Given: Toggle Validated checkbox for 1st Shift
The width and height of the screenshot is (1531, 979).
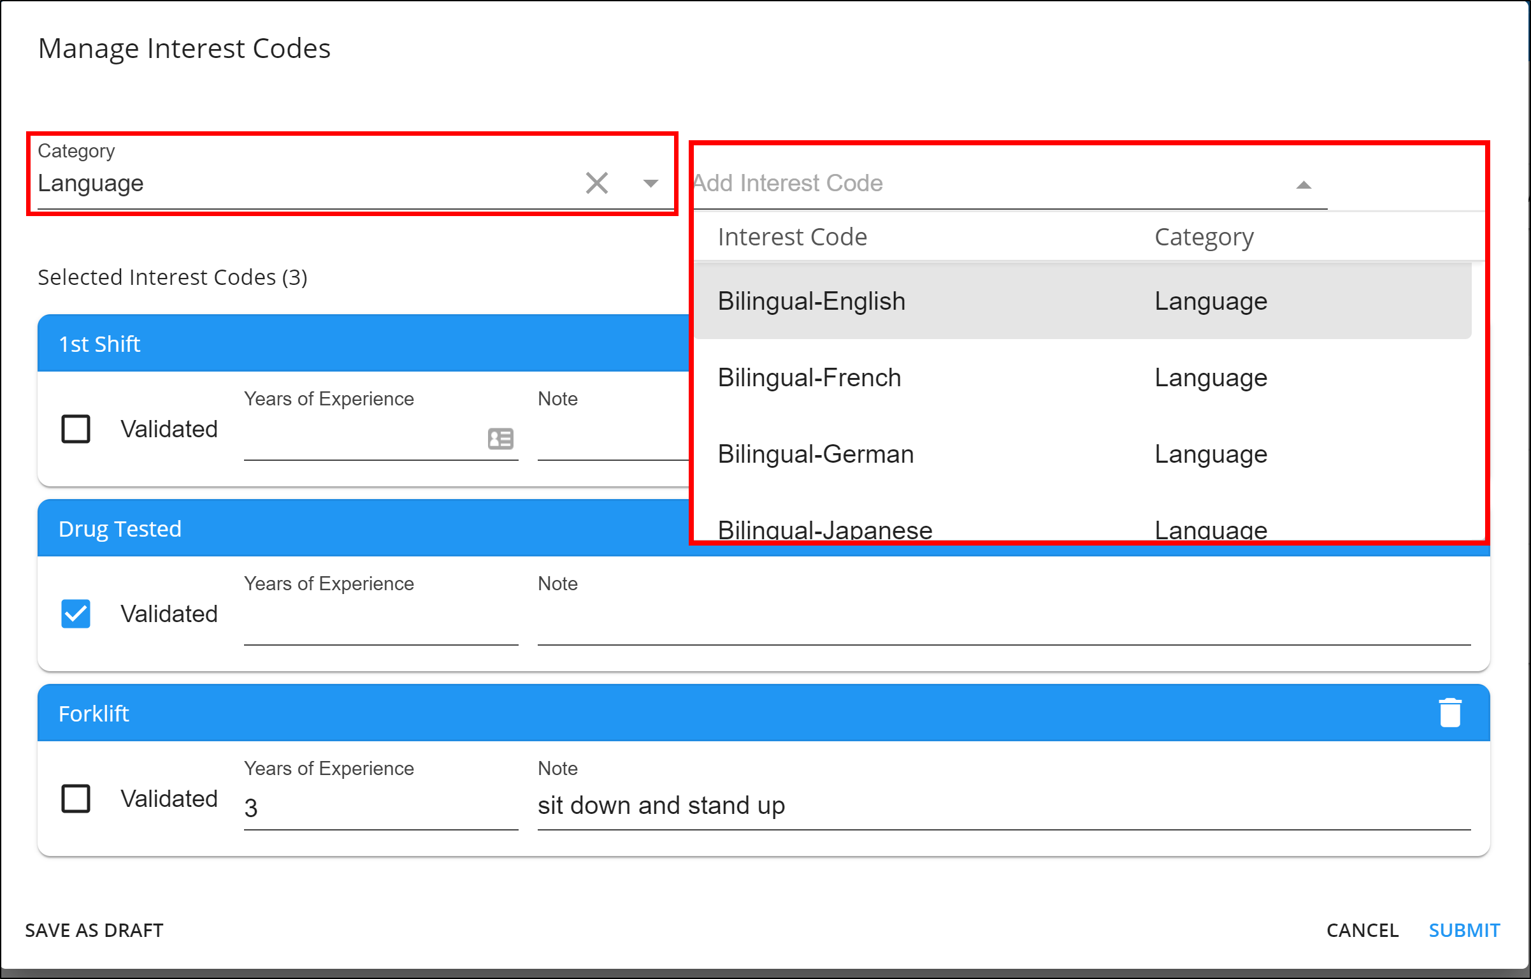Looking at the screenshot, I should (76, 429).
